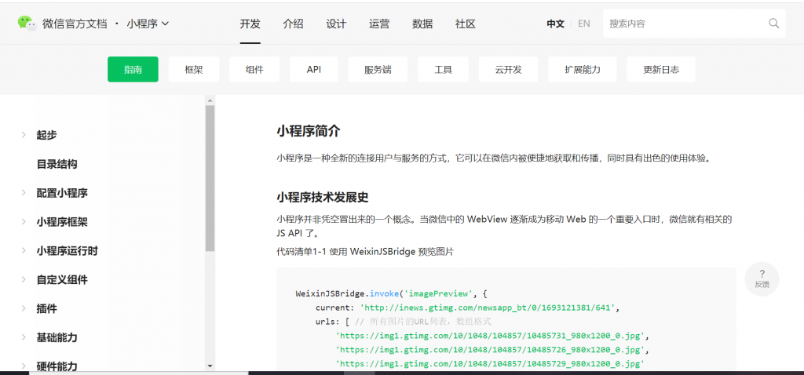The image size is (804, 375).
Task: Switch language to EN
Action: click(x=583, y=23)
